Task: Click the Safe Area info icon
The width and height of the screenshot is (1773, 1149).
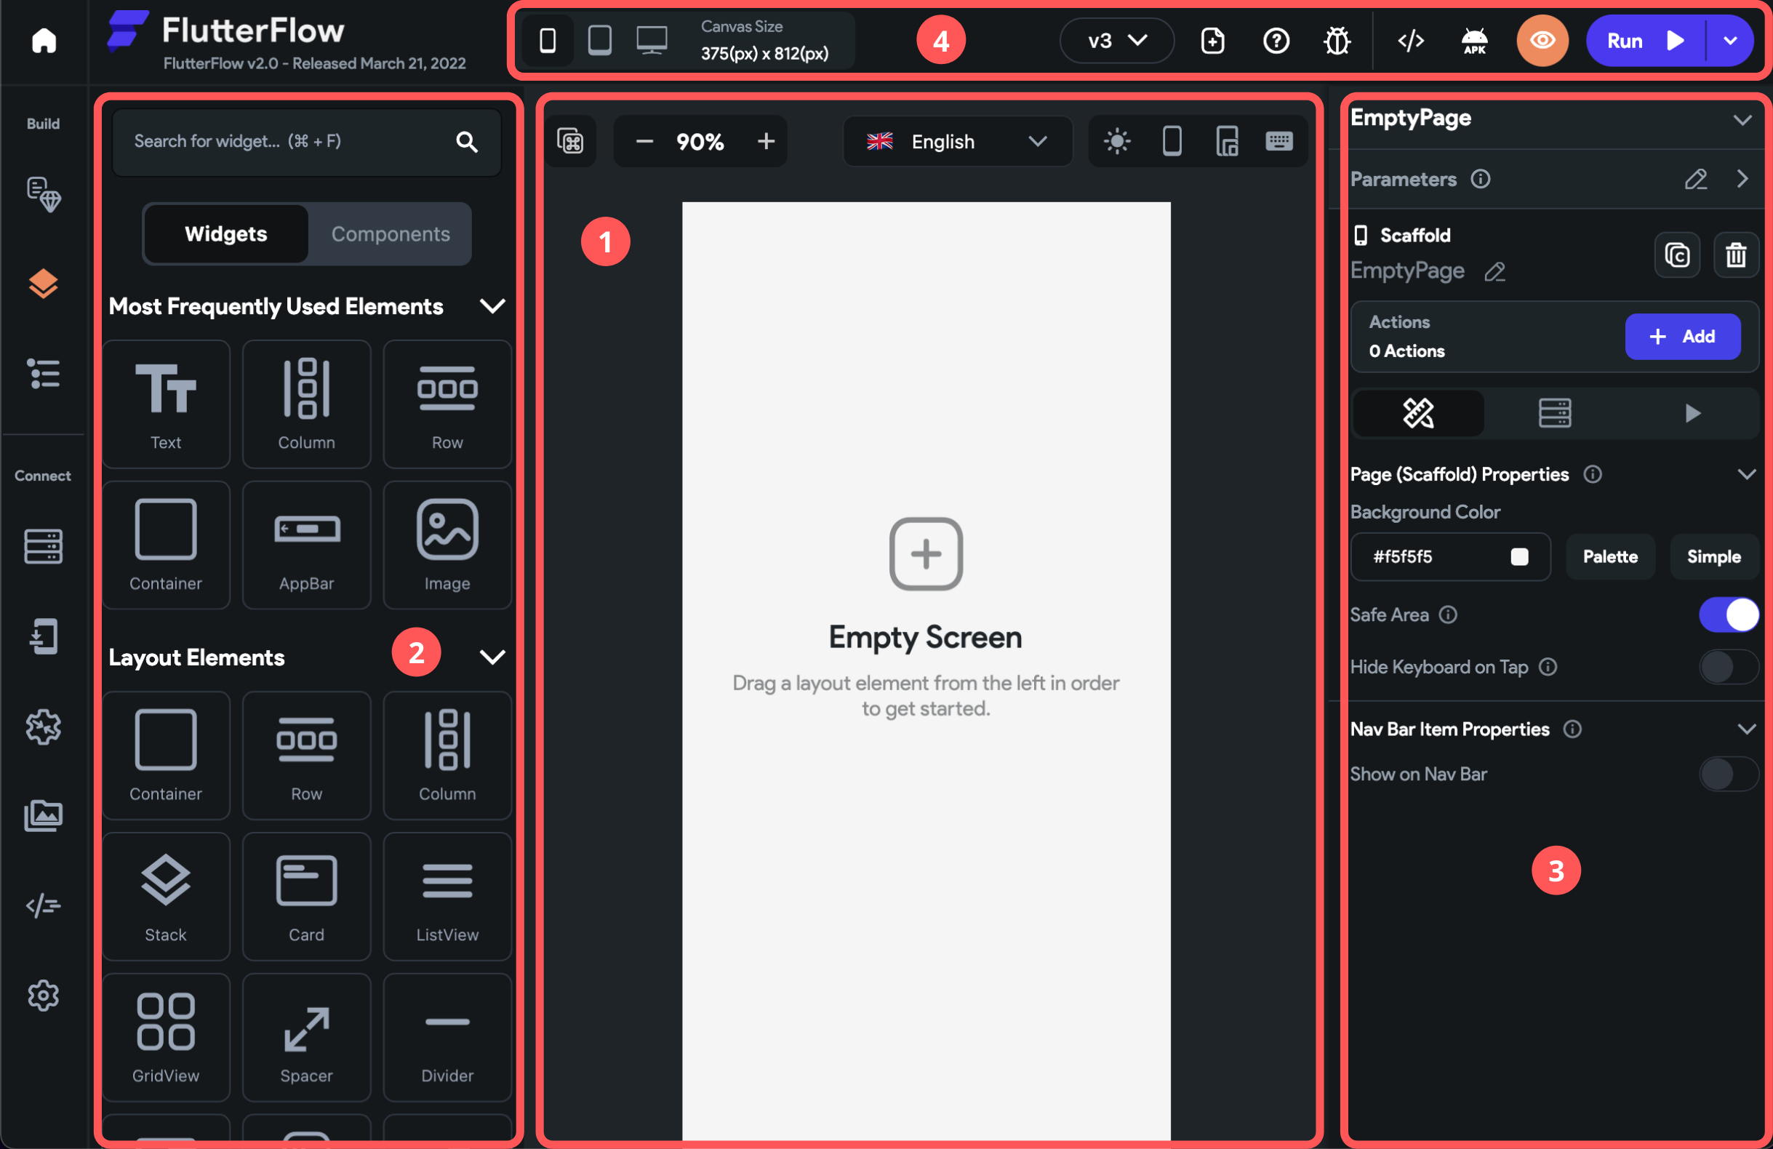Action: 1447,614
